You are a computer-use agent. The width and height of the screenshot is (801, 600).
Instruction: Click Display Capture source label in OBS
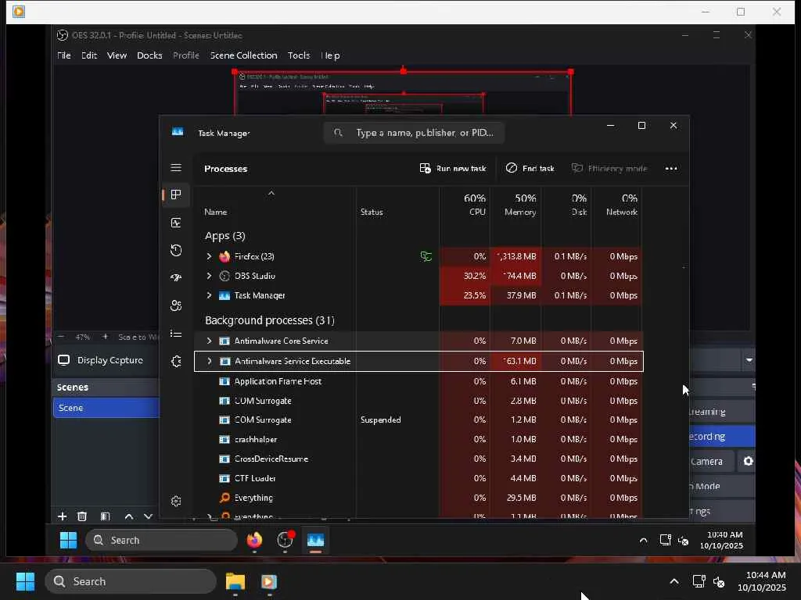point(110,360)
